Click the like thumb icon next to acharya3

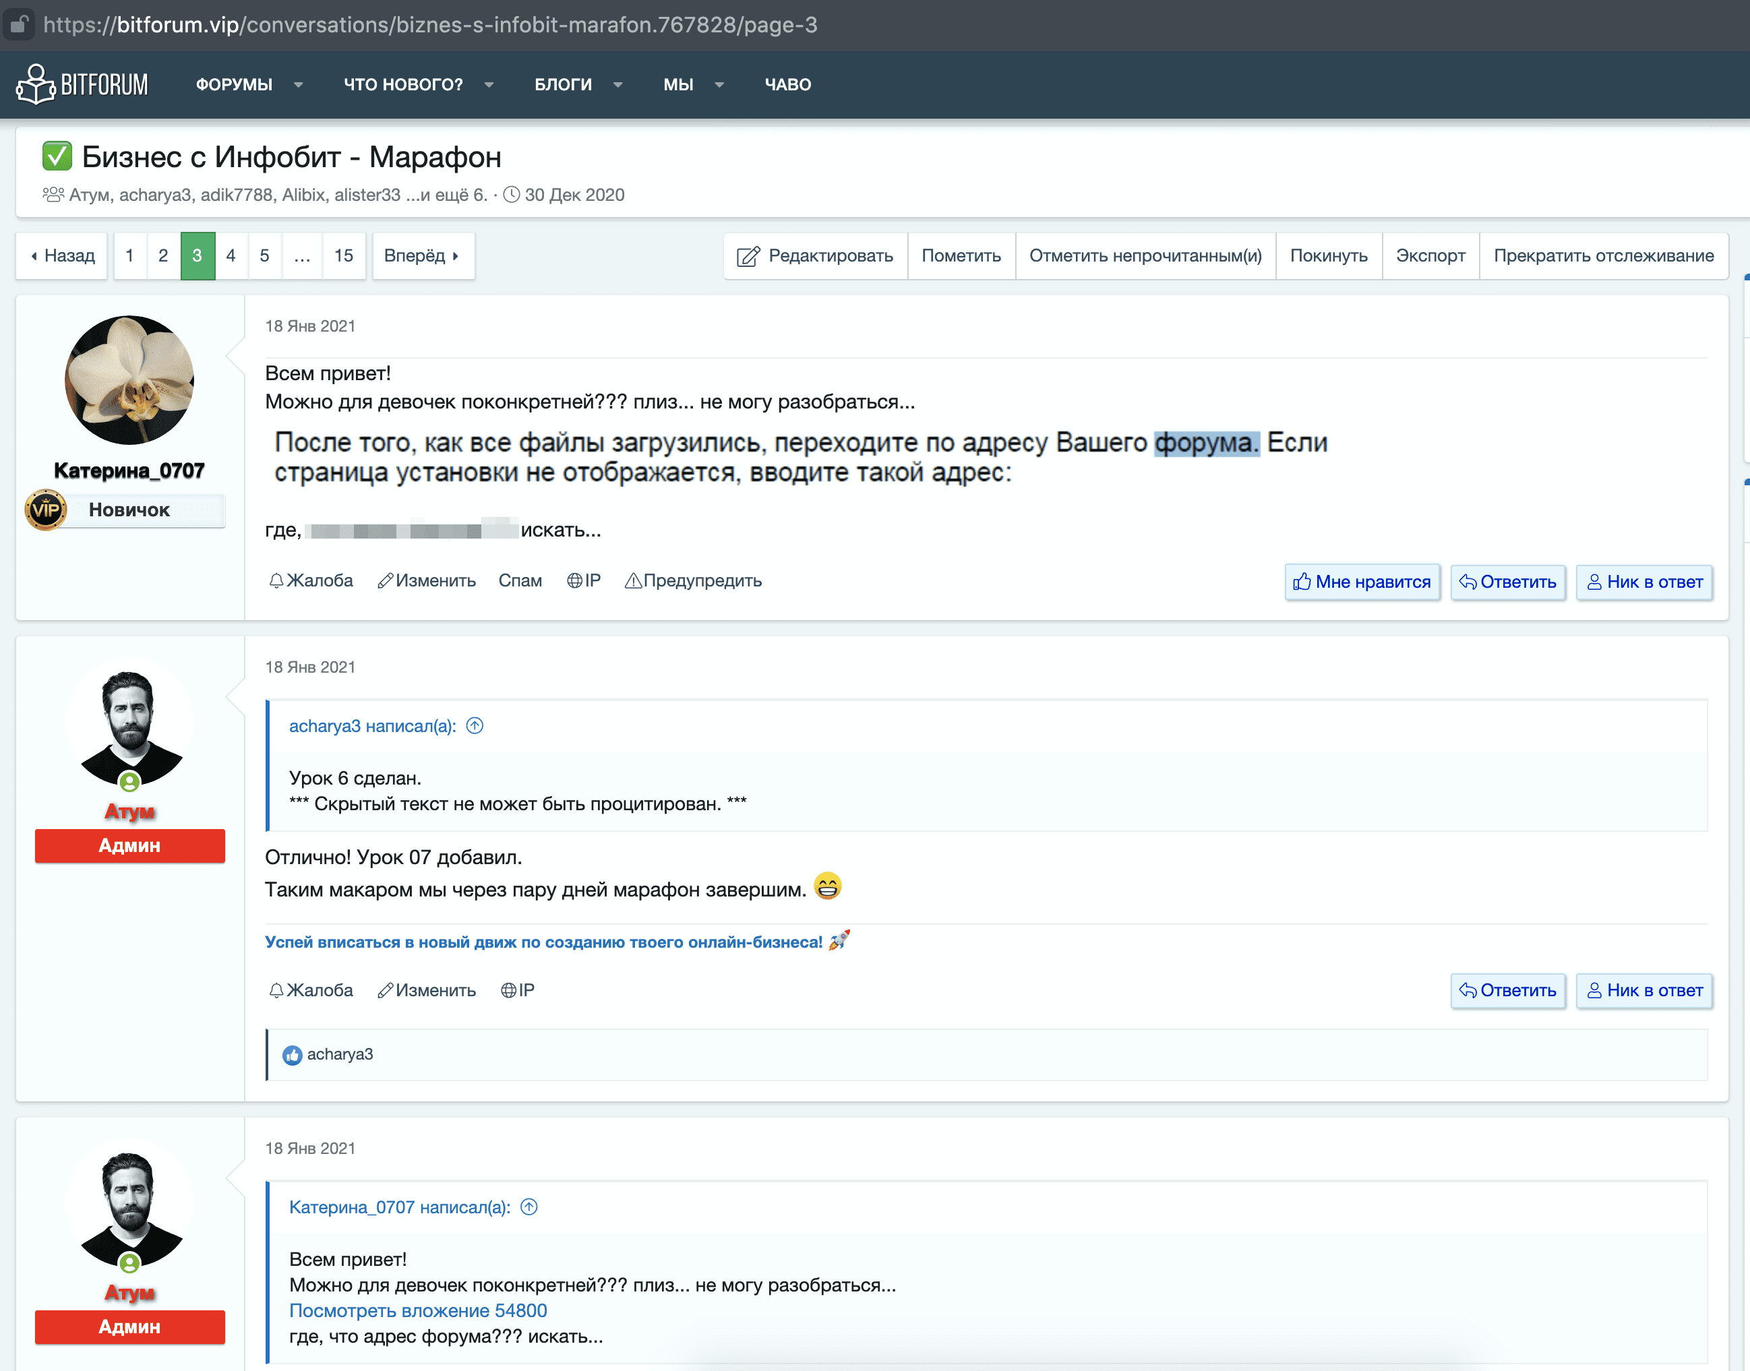(x=292, y=1055)
